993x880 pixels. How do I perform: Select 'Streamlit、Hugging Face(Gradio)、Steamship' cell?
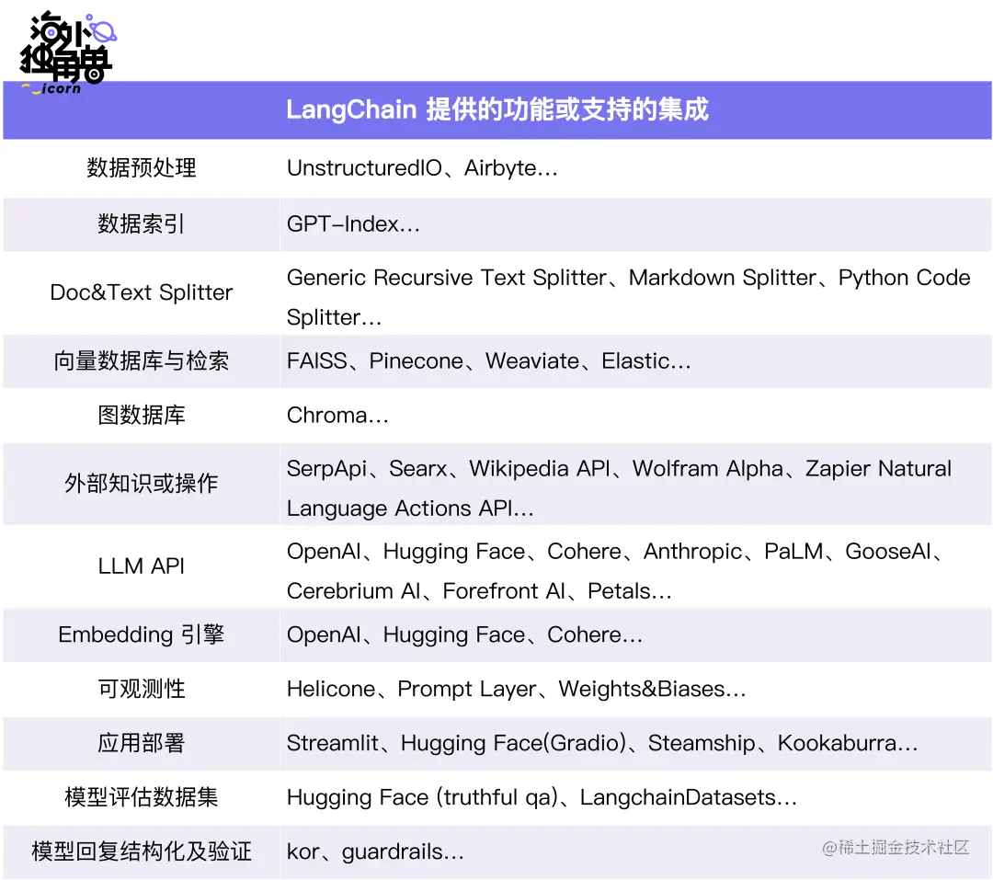pyautogui.click(x=601, y=742)
